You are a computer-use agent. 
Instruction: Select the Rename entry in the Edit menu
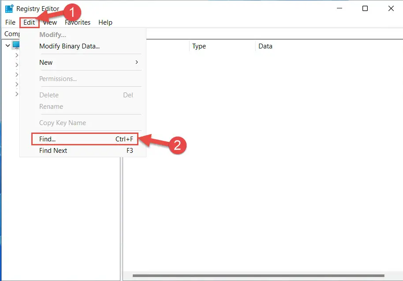tap(83, 107)
